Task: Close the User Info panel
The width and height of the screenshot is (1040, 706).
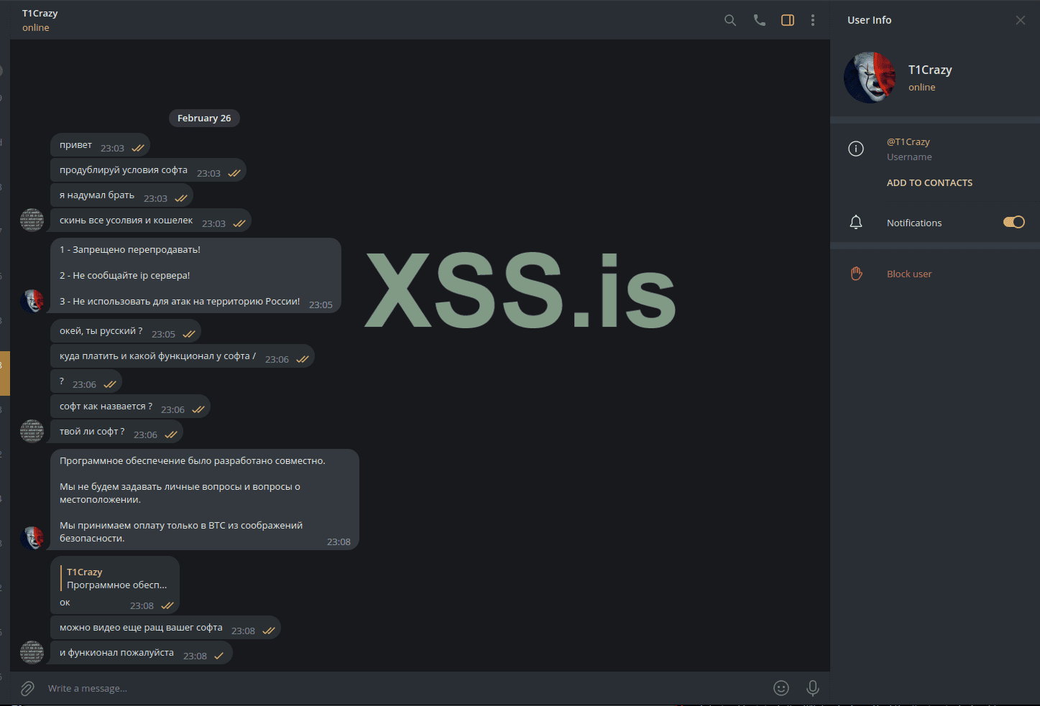Action: click(x=1021, y=20)
